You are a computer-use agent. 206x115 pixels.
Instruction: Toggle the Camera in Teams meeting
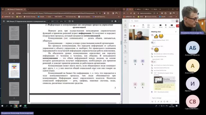pyautogui.click(x=161, y=26)
